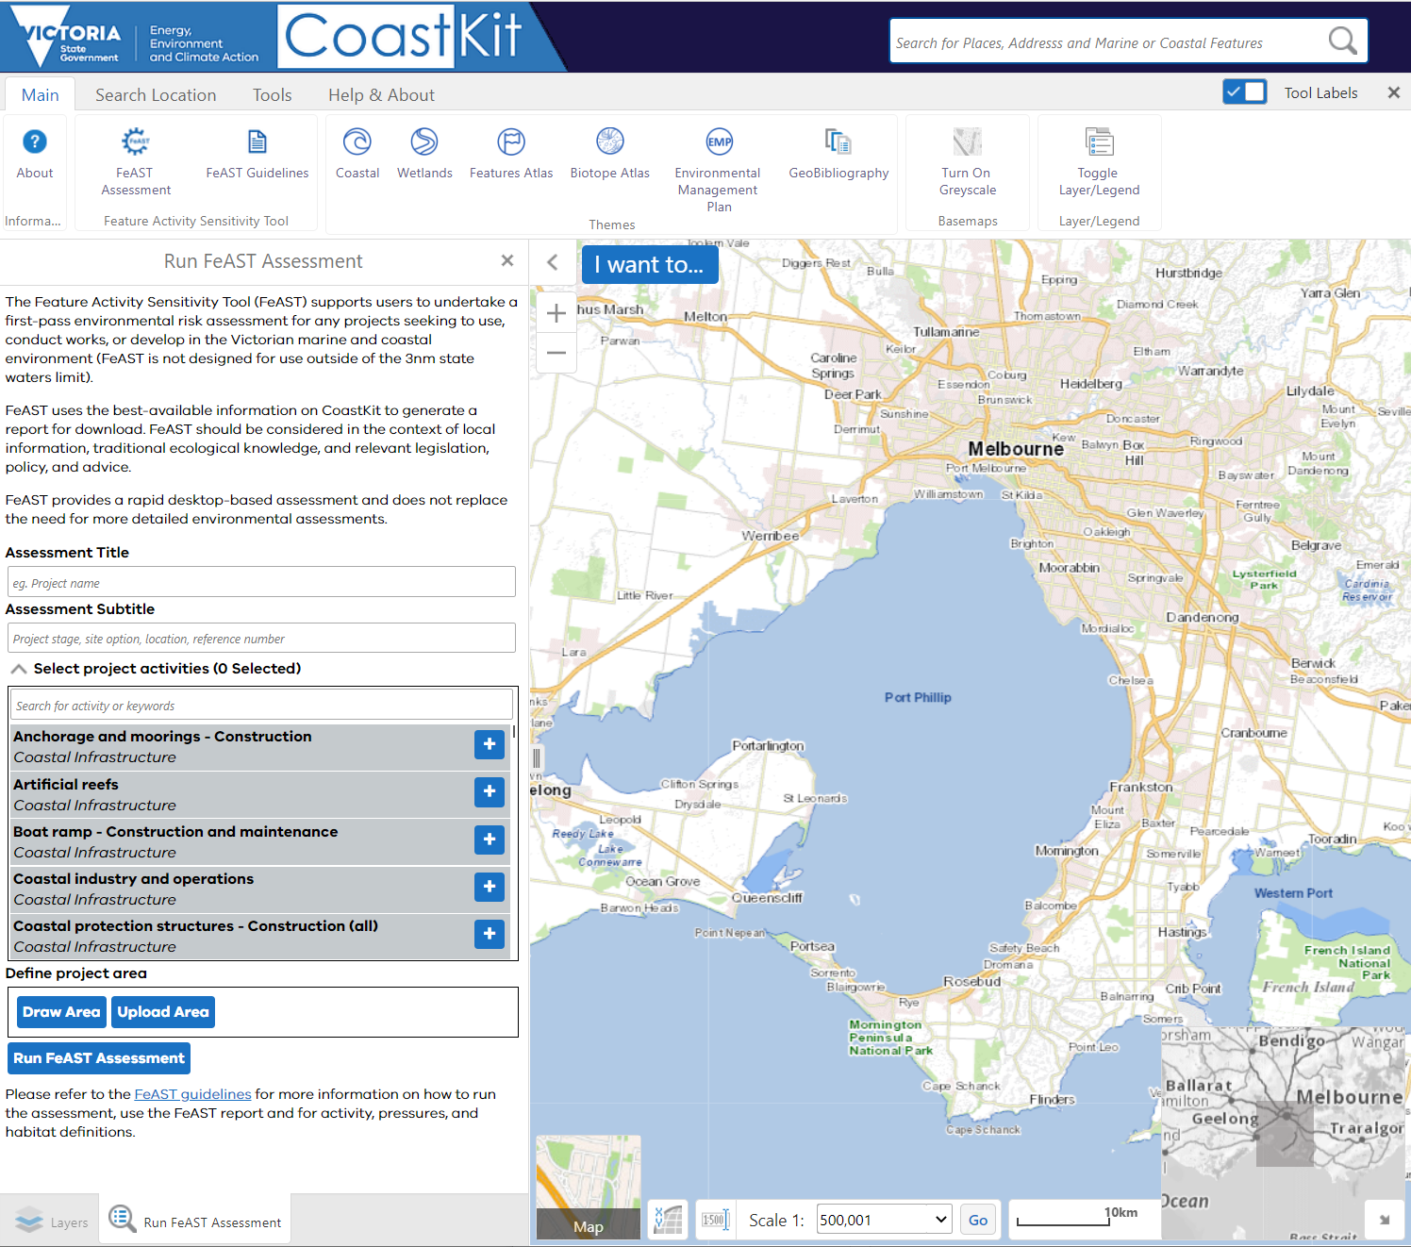Click the 1:500 scale input icon
This screenshot has width=1411, height=1247.
click(x=715, y=1220)
